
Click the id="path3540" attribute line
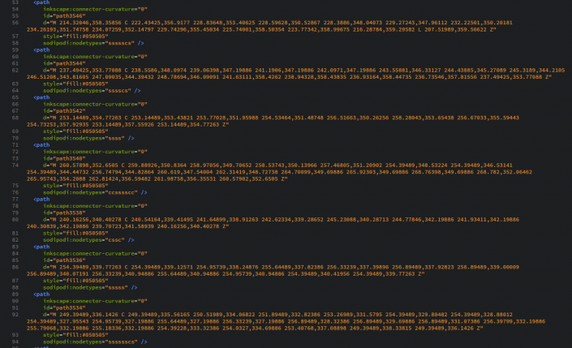64,158
